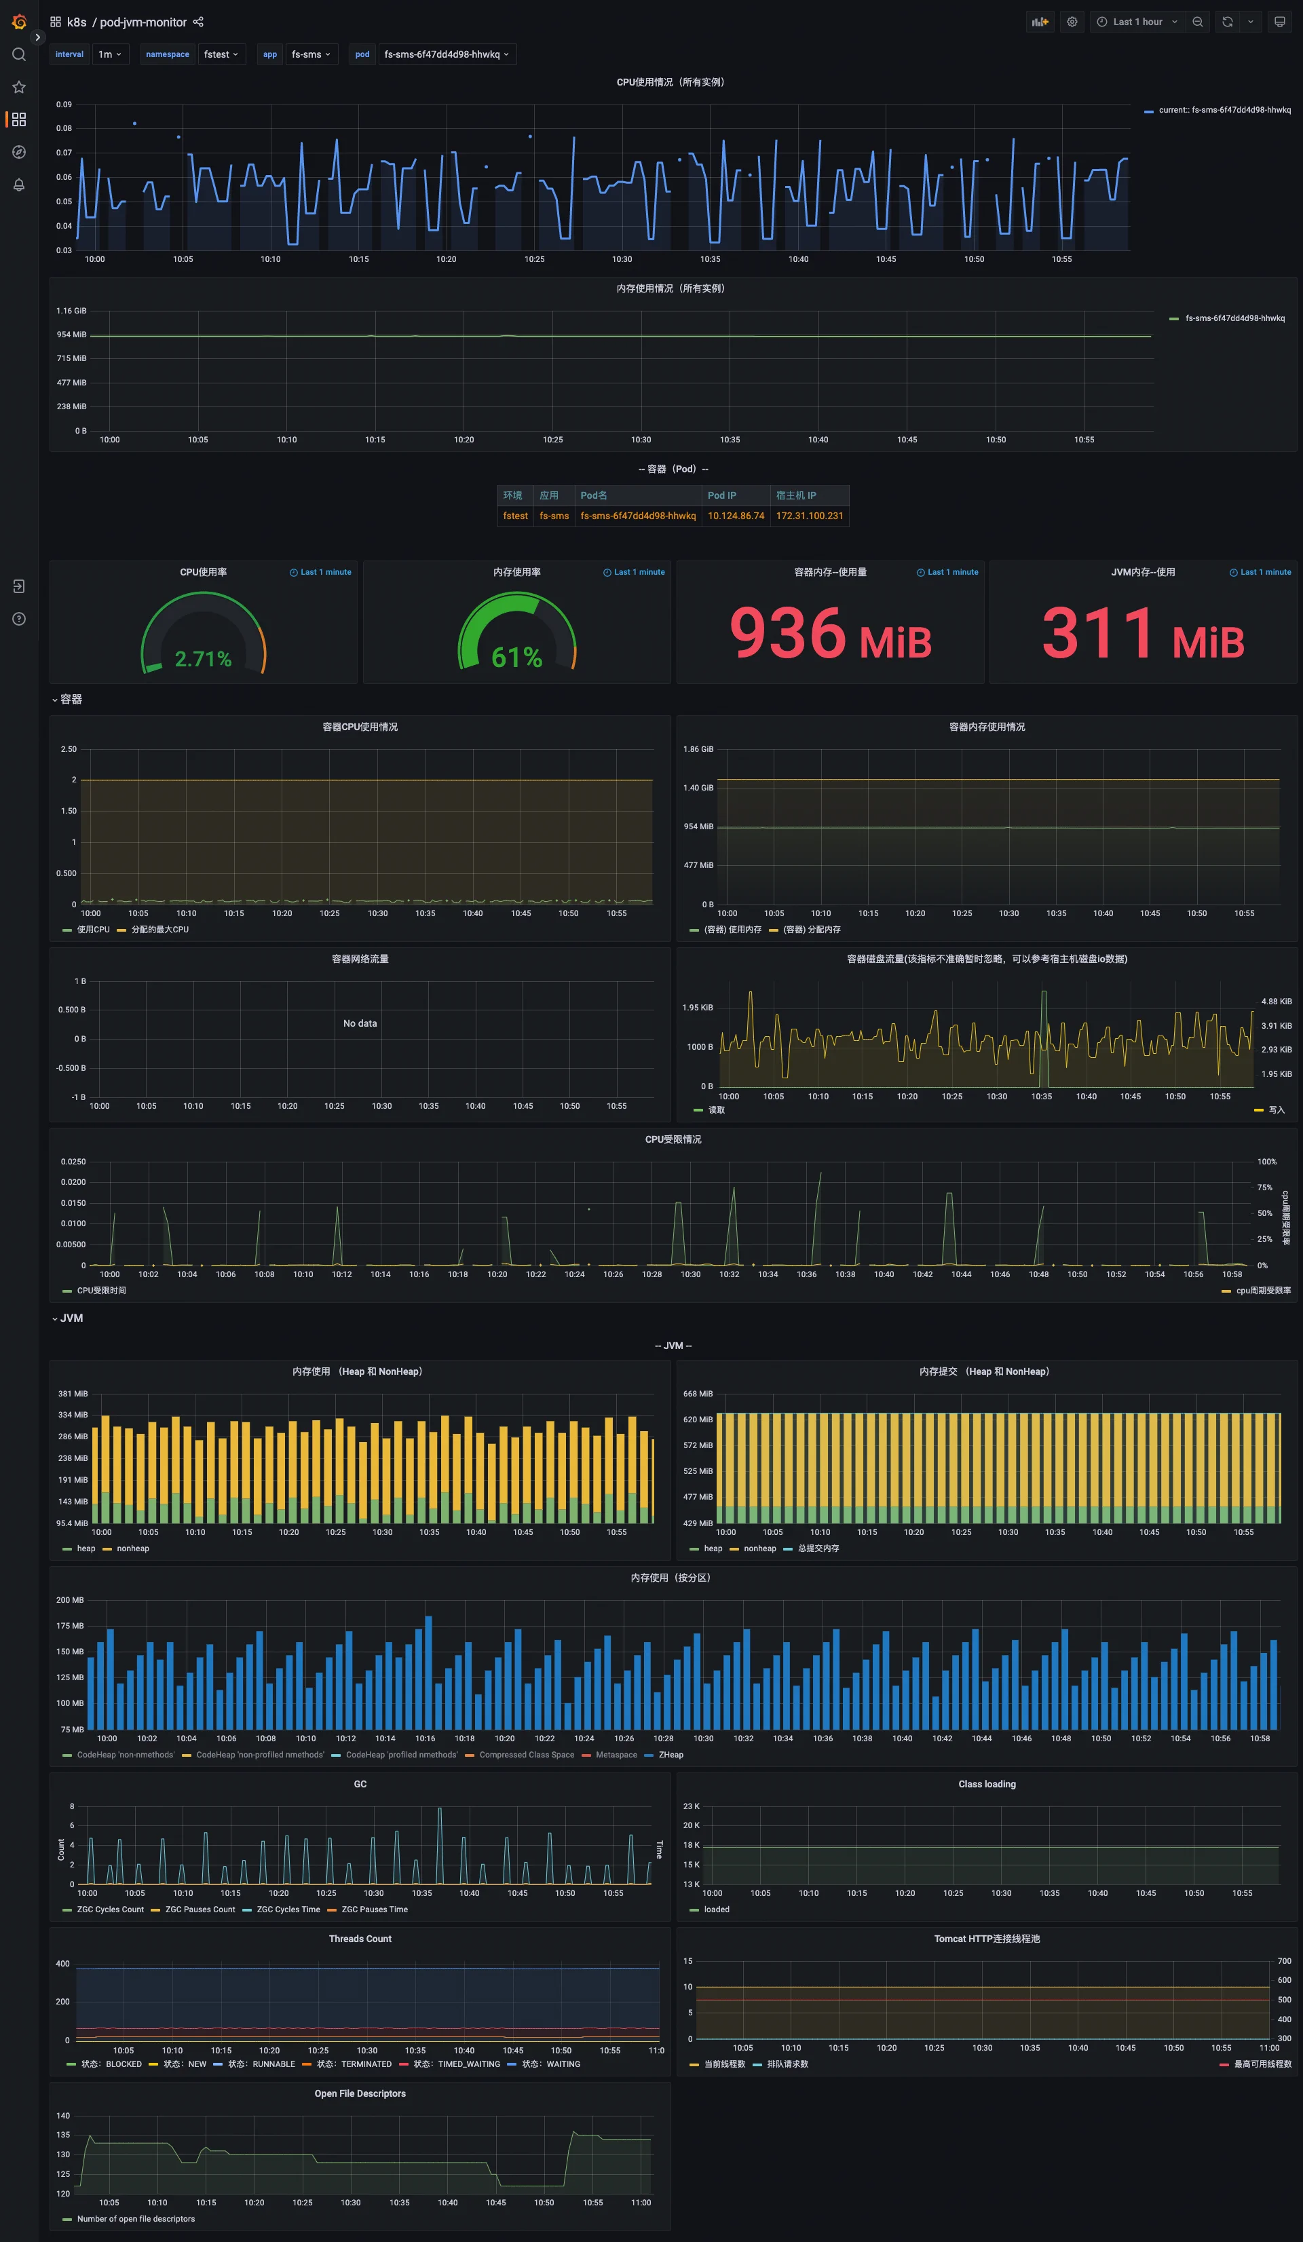Viewport: 1303px width, 2242px height.
Task: Click the Add panel icon
Action: (1040, 22)
